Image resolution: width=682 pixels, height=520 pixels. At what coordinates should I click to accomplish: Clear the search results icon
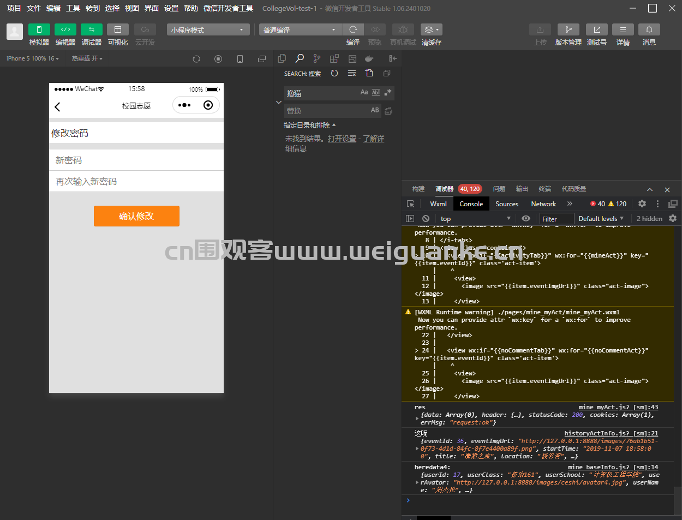pyautogui.click(x=352, y=73)
